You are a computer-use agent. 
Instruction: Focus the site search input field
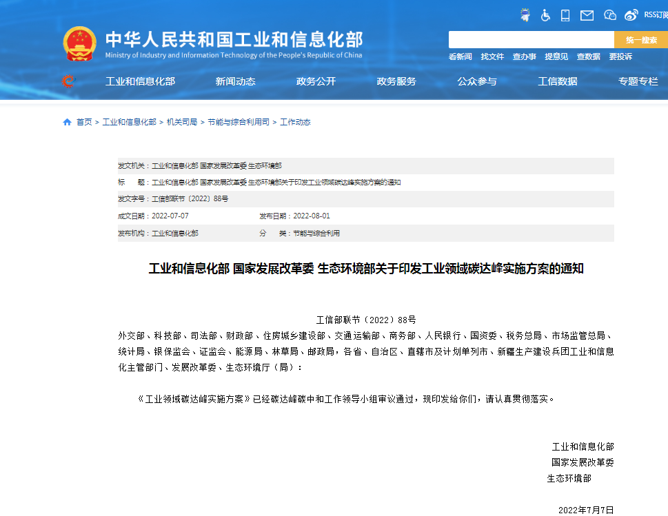pos(532,39)
